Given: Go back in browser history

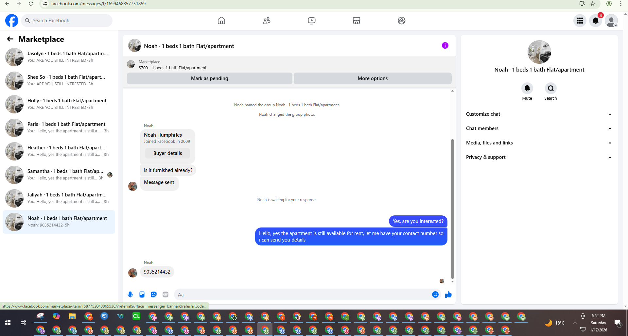Looking at the screenshot, I should pyautogui.click(x=7, y=4).
